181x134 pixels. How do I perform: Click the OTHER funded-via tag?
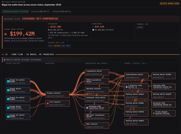tap(140, 28)
